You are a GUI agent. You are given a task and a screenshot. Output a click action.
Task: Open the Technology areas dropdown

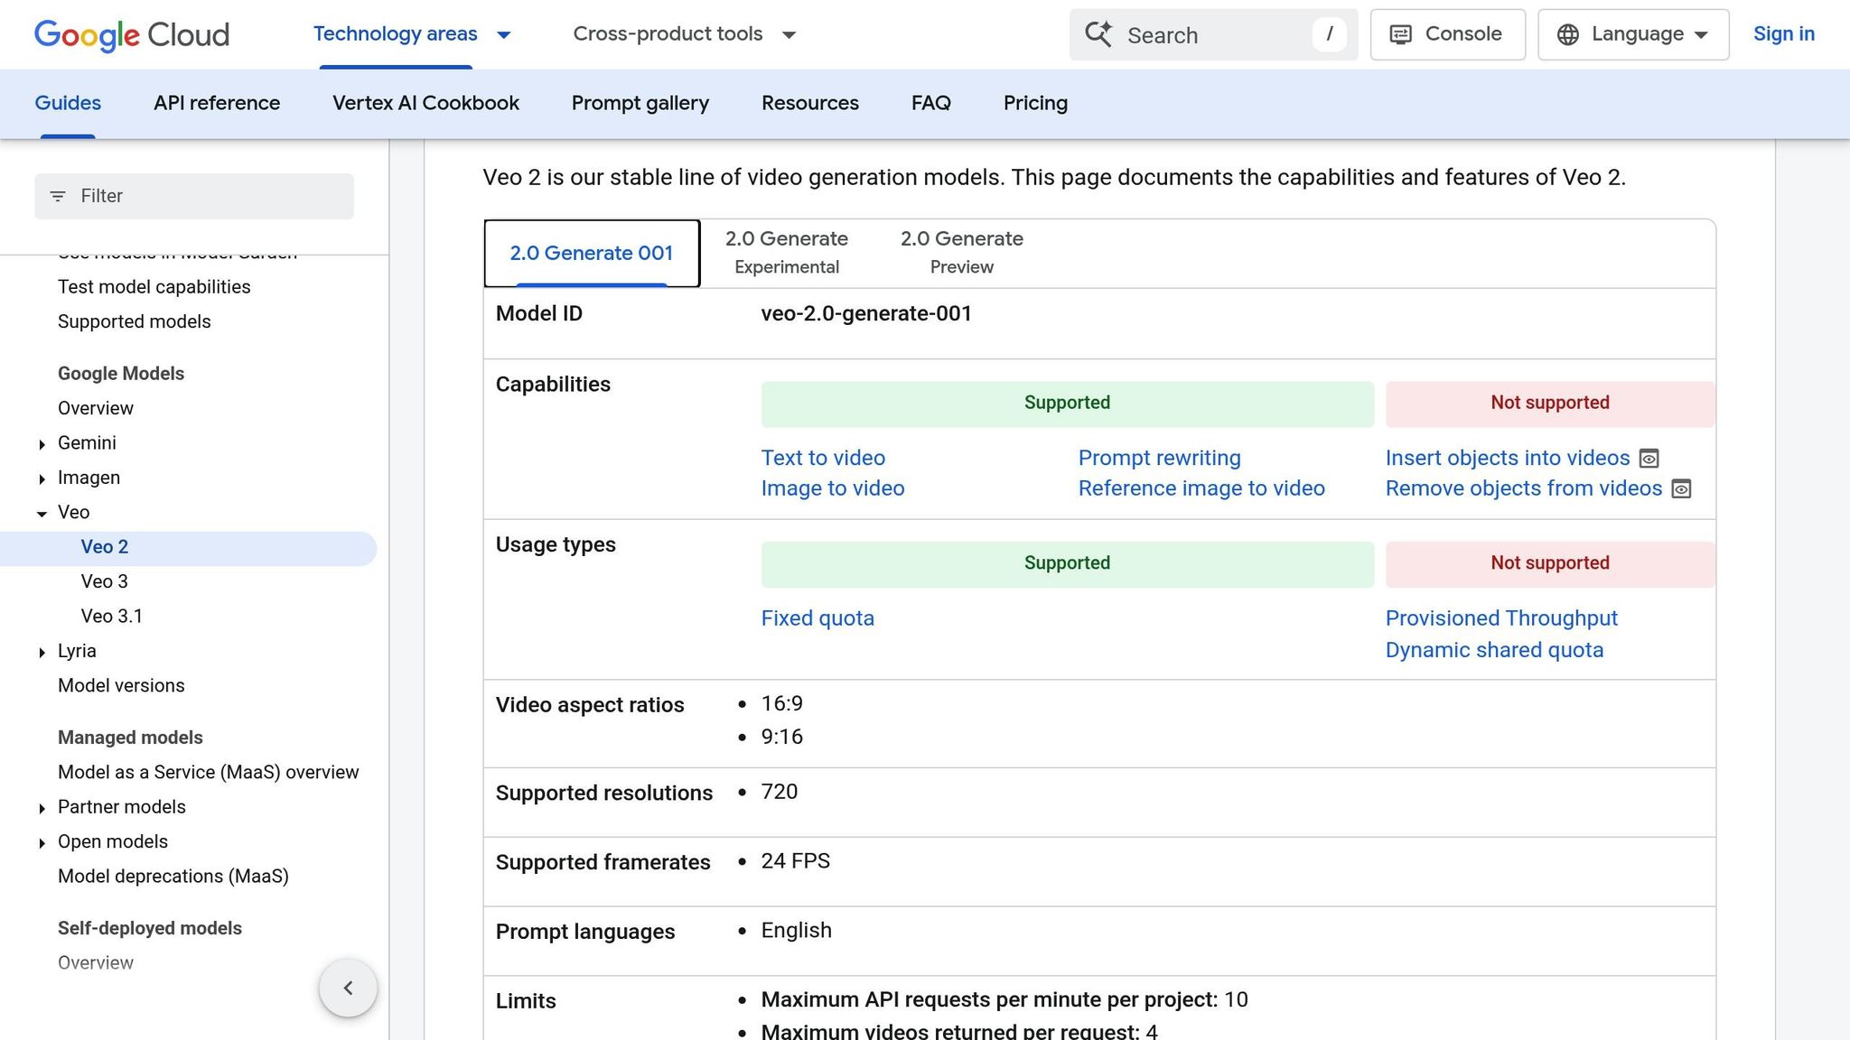[412, 34]
